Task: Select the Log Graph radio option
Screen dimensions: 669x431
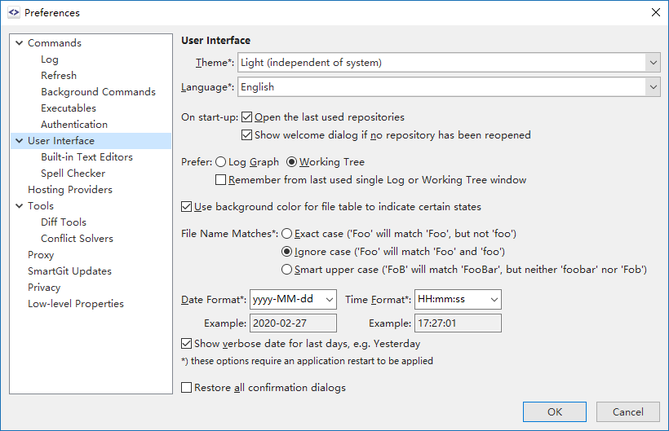Action: click(x=221, y=162)
